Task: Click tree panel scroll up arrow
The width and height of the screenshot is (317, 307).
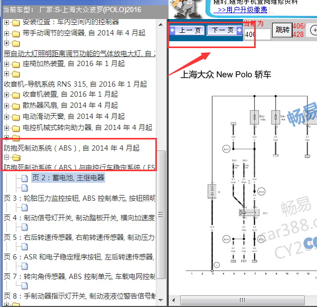Action: pos(161,25)
